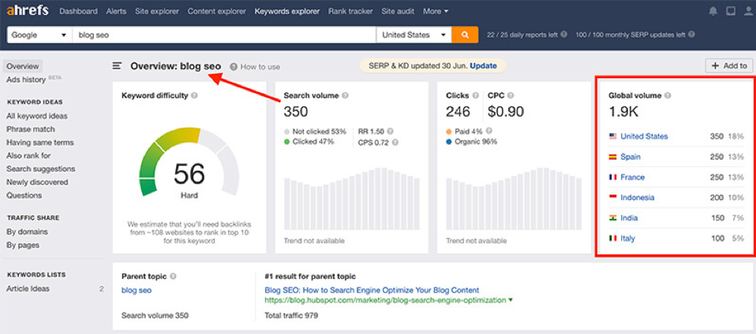Open the hamburger menu beside Overview

(x=117, y=66)
